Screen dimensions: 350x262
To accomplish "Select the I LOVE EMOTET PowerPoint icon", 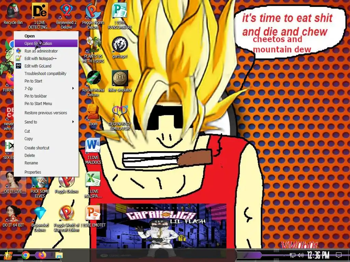I will coord(93,217).
